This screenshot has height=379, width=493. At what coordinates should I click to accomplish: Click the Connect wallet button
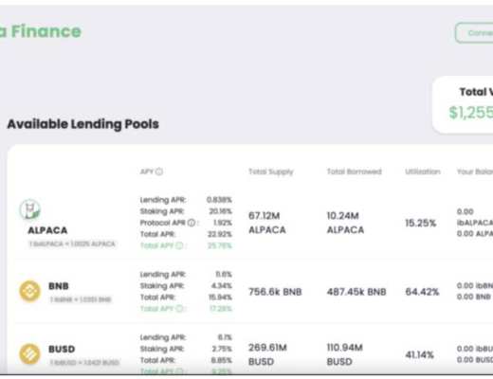(474, 33)
